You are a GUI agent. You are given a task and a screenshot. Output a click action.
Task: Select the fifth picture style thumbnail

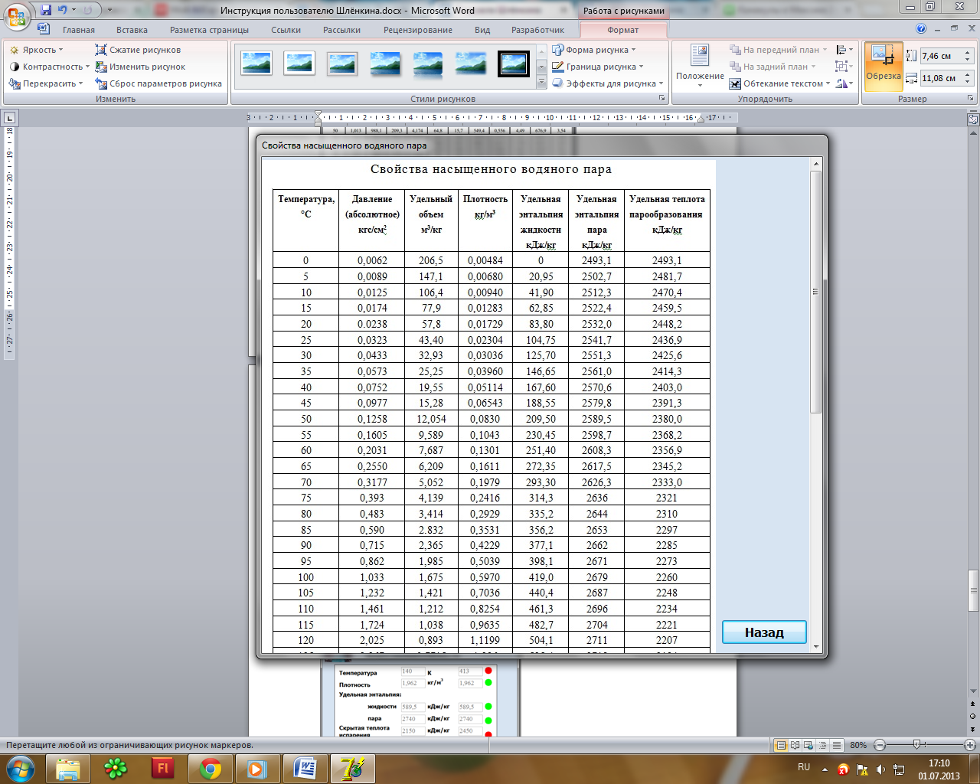428,64
